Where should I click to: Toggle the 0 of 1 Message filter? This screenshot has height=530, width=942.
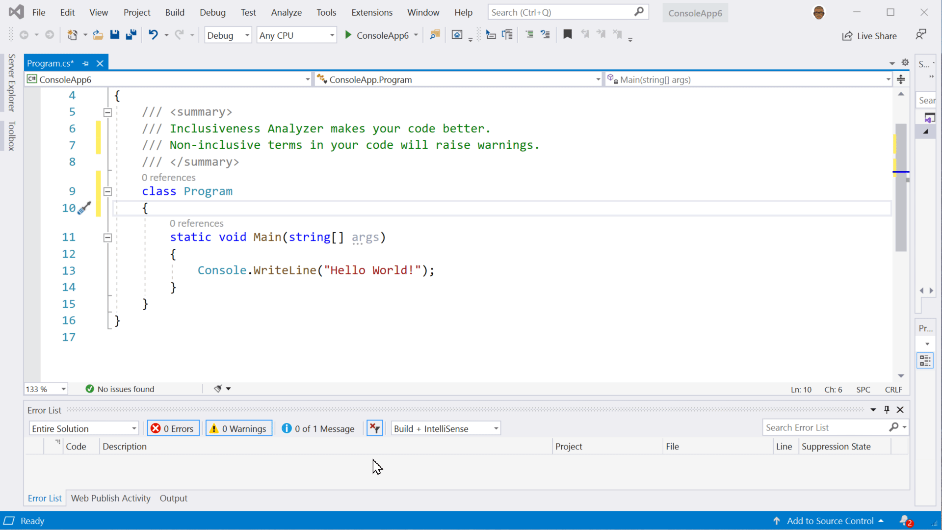click(x=318, y=428)
